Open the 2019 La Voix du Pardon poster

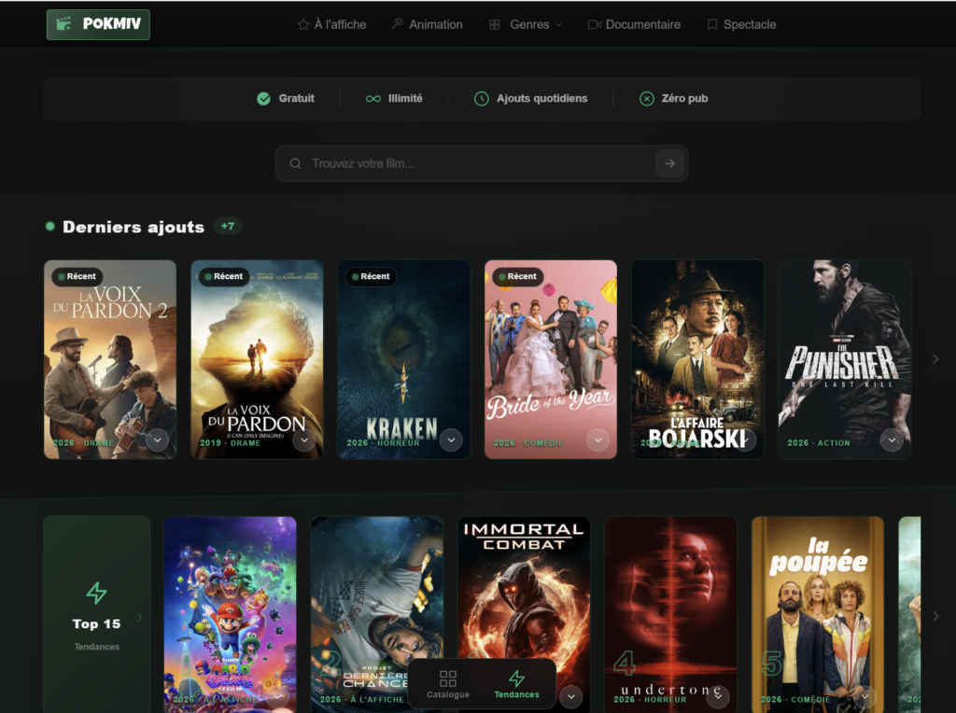[x=257, y=359]
